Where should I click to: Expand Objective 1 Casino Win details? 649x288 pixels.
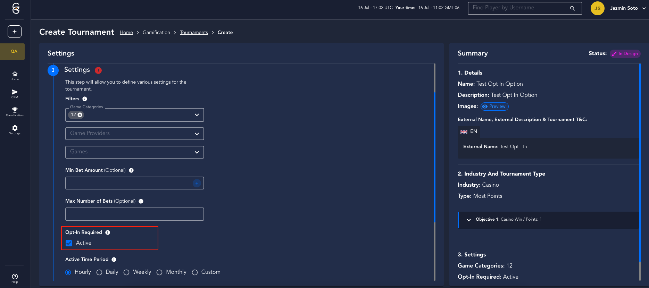point(469,220)
